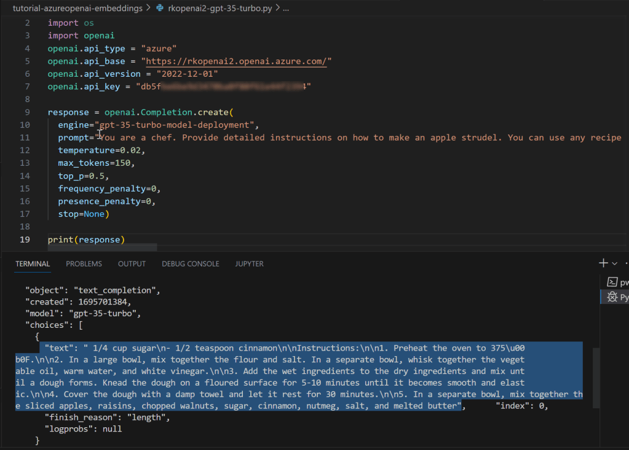Show the DEBUG CONSOLE tab

pyautogui.click(x=190, y=264)
